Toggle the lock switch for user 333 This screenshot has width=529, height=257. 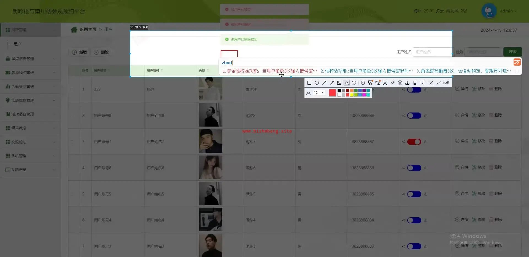pos(414,90)
